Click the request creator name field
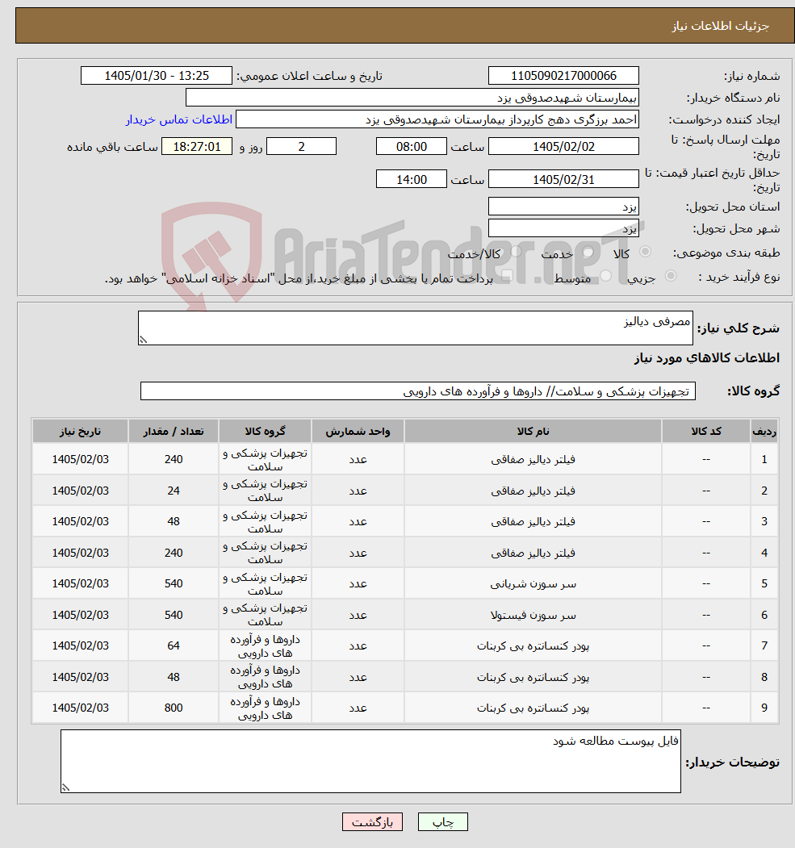The height and width of the screenshot is (848, 795). [437, 119]
